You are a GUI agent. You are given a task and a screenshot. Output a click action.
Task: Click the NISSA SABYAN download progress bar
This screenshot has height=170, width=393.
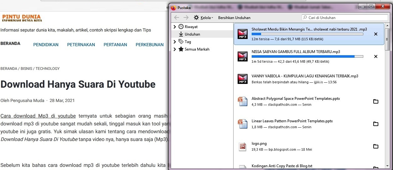pyautogui.click(x=307, y=56)
